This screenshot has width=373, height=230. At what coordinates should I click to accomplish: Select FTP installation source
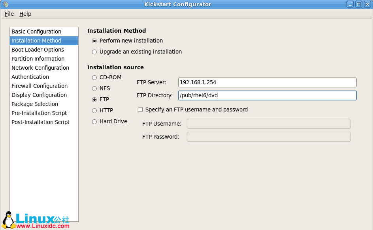pos(94,100)
